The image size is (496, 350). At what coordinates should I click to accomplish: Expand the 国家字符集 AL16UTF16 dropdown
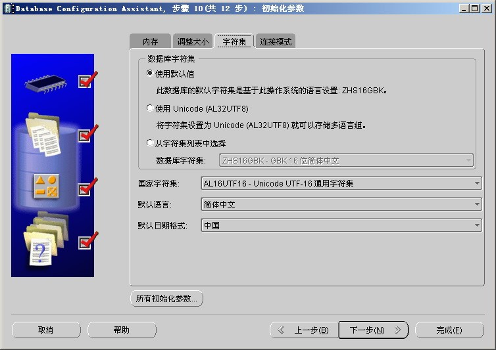[x=341, y=183]
